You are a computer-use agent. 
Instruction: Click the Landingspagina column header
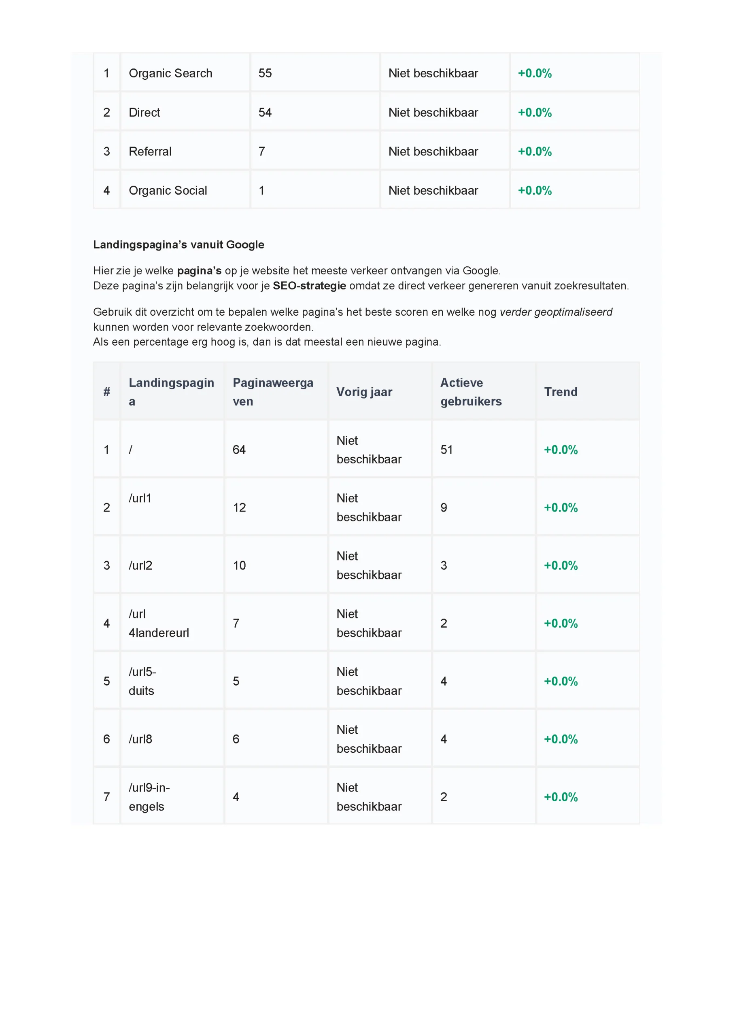click(x=171, y=392)
